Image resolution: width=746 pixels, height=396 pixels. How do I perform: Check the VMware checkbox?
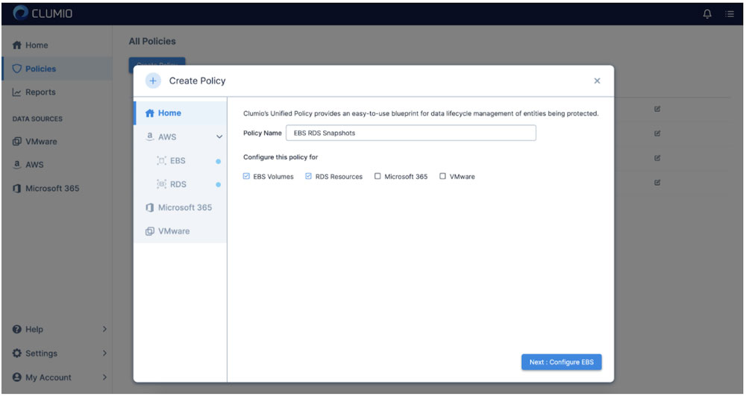(x=443, y=176)
